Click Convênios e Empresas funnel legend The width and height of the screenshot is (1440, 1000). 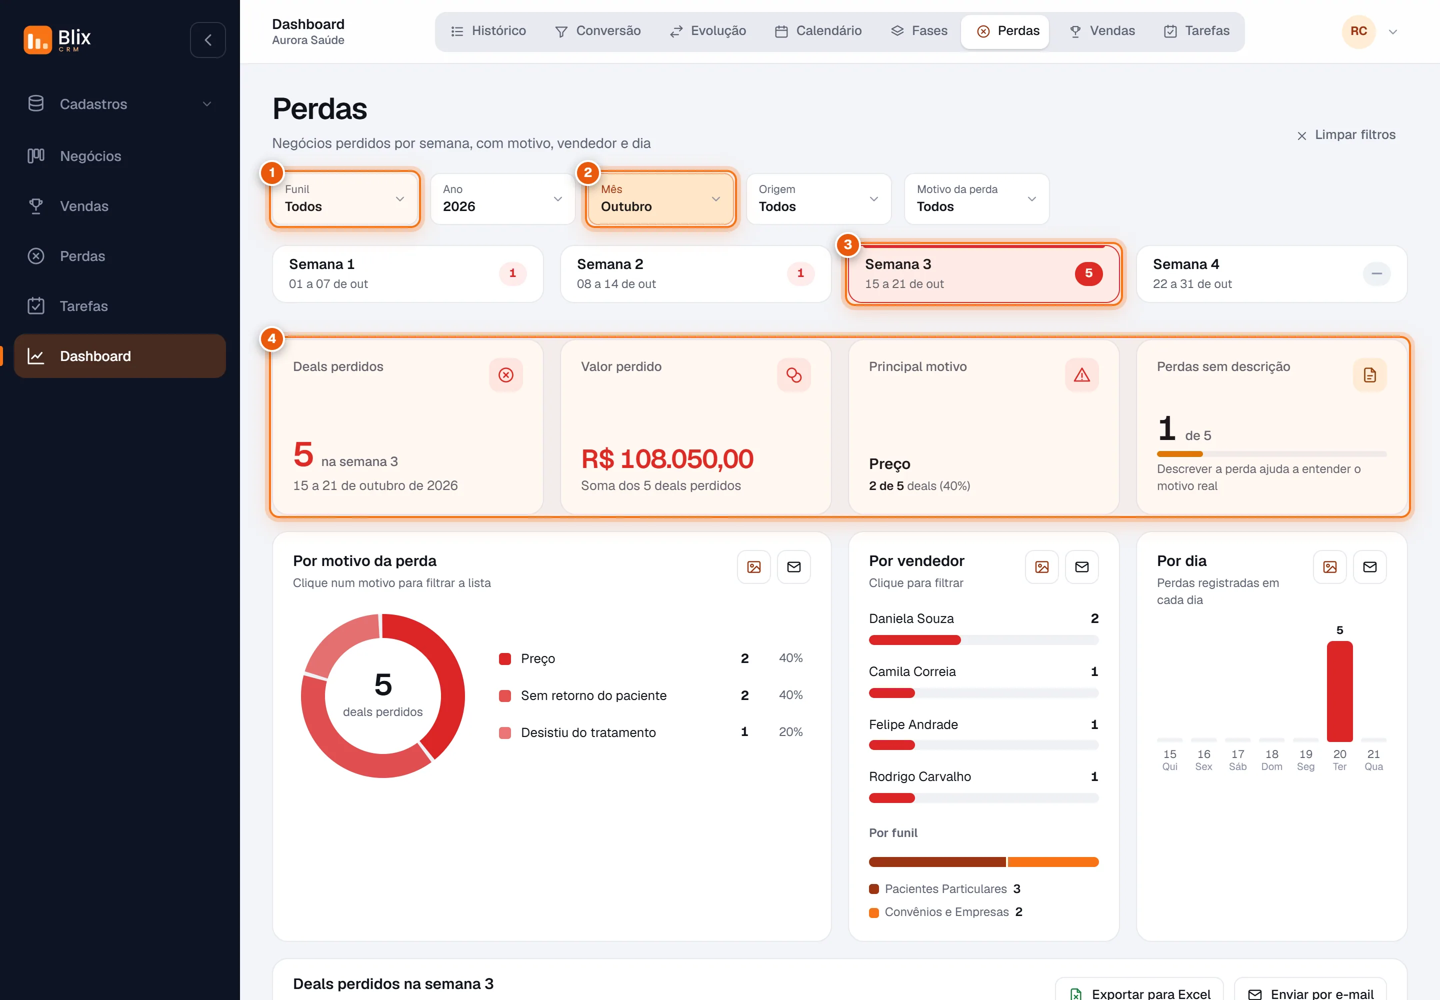coord(946,912)
